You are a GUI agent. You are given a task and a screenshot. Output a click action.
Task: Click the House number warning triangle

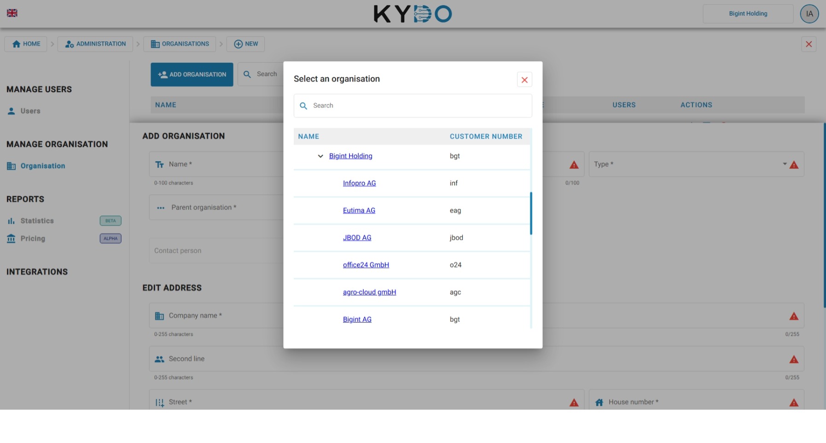pyautogui.click(x=794, y=403)
